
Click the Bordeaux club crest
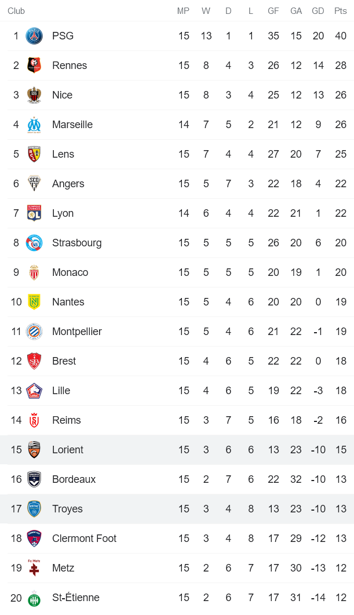(x=34, y=479)
